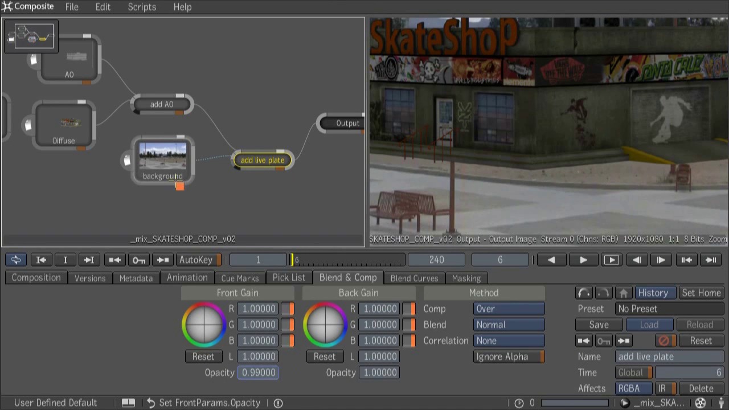
Task: Click the Set Home button
Action: [701, 293]
